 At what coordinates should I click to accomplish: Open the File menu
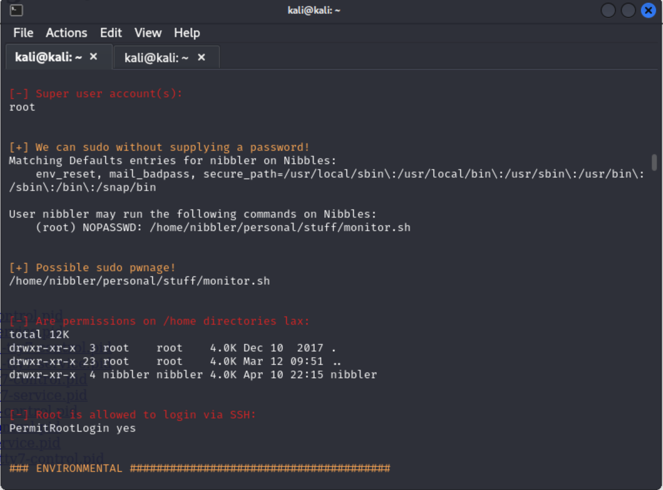tap(23, 33)
